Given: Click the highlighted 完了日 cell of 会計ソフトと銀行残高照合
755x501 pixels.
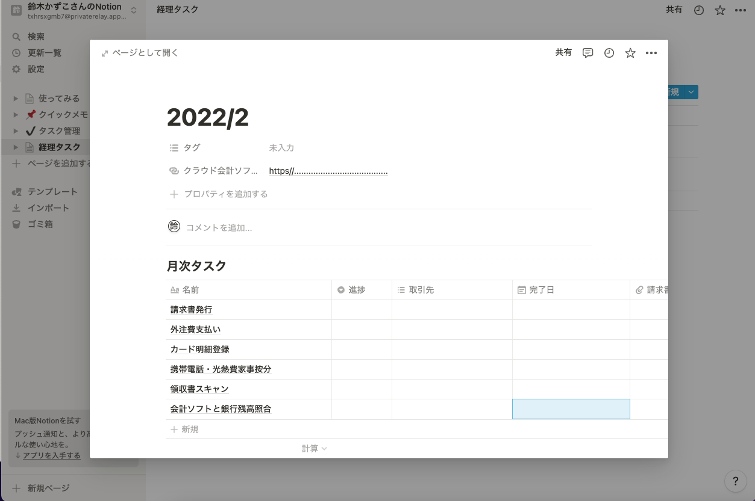Looking at the screenshot, I should (x=571, y=409).
